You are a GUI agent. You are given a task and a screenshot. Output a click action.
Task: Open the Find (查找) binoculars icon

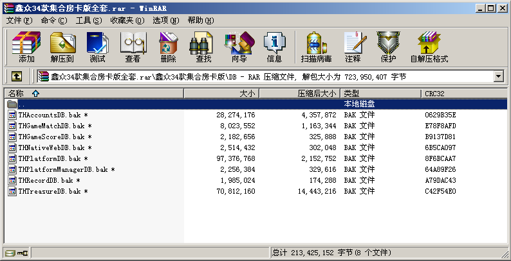[203, 47]
